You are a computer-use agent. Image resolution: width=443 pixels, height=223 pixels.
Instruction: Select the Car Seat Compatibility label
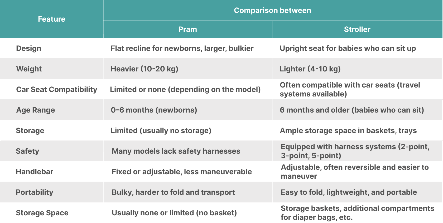(x=57, y=89)
